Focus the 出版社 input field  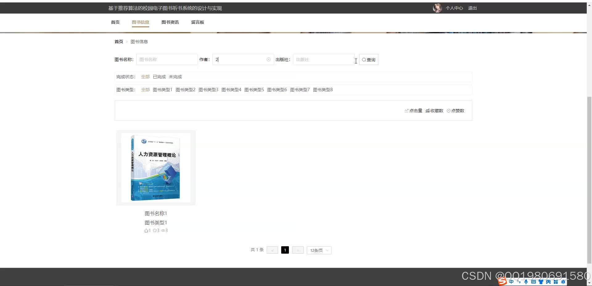tap(324, 59)
